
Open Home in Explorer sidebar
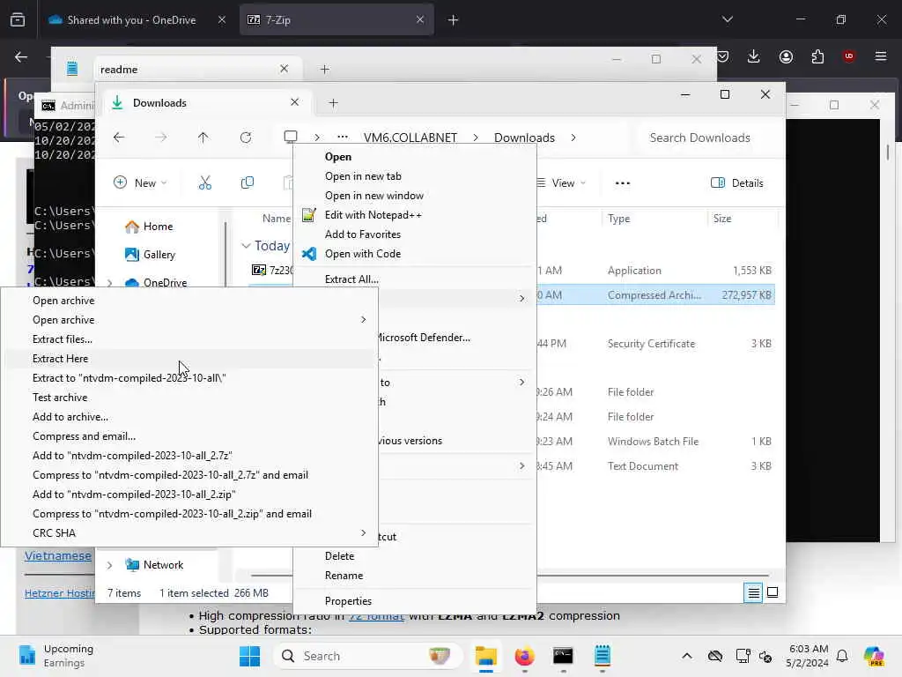tap(149, 227)
